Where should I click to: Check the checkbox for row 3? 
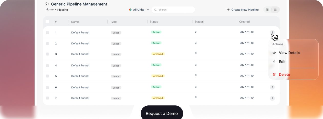[47, 54]
